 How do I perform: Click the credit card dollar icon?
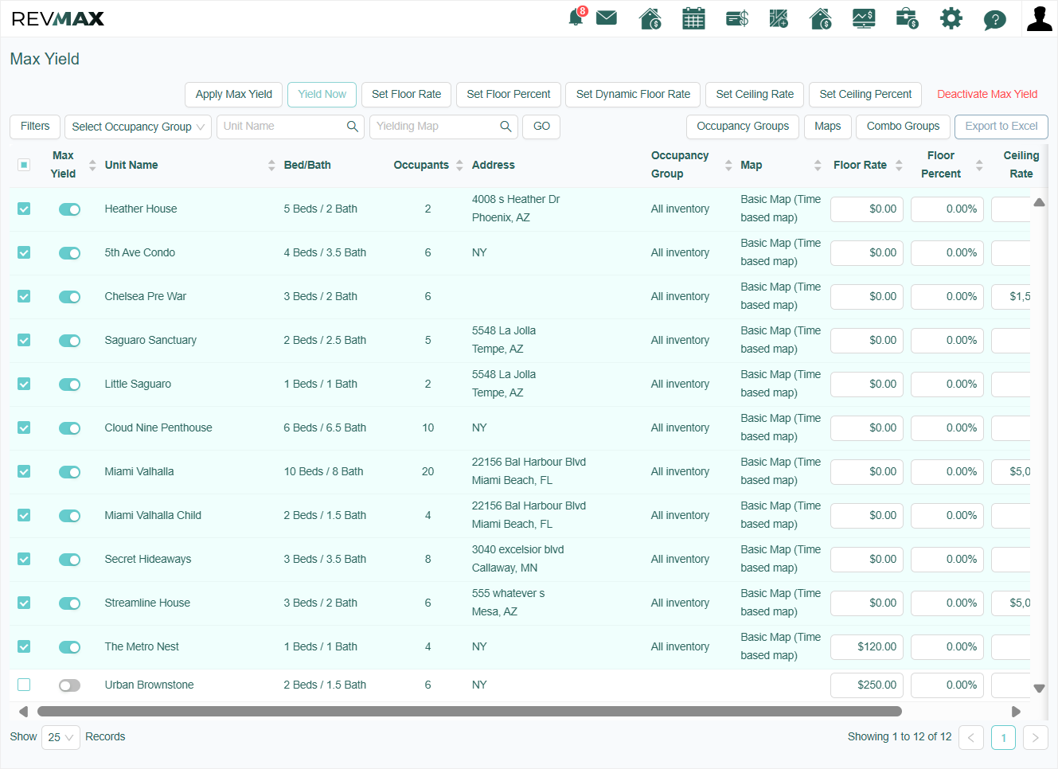pyautogui.click(x=737, y=18)
